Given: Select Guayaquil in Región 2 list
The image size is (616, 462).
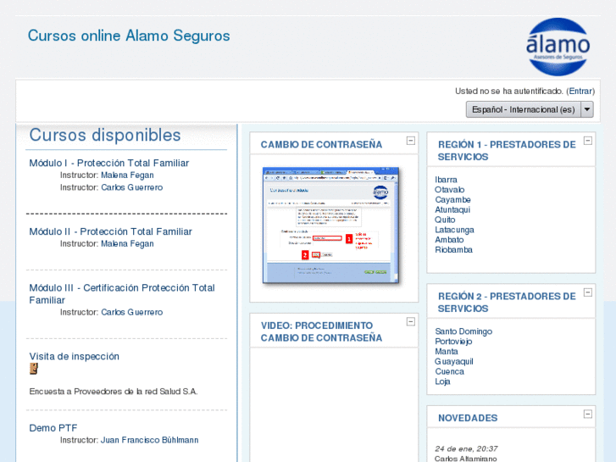Looking at the screenshot, I should coord(454,362).
